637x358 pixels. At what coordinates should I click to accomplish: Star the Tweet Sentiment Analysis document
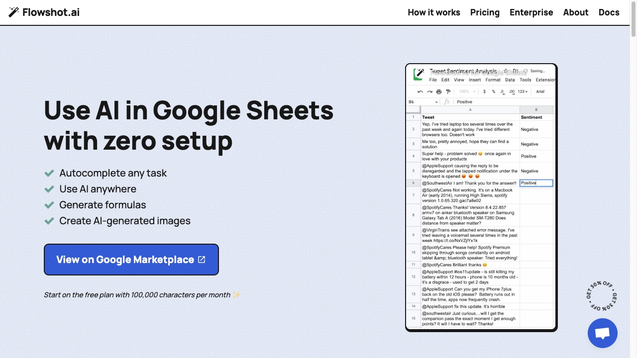pyautogui.click(x=506, y=71)
